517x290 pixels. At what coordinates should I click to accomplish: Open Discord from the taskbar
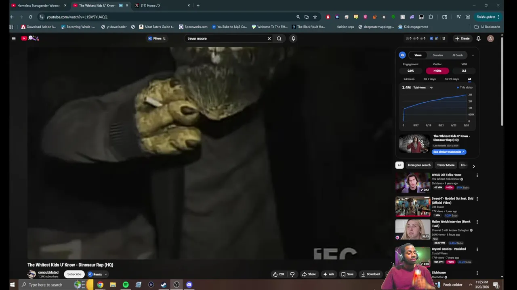click(x=189, y=285)
